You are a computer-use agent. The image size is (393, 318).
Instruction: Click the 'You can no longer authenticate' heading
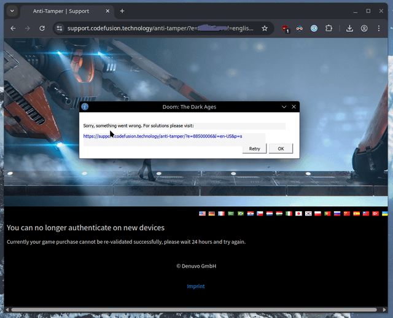85,228
